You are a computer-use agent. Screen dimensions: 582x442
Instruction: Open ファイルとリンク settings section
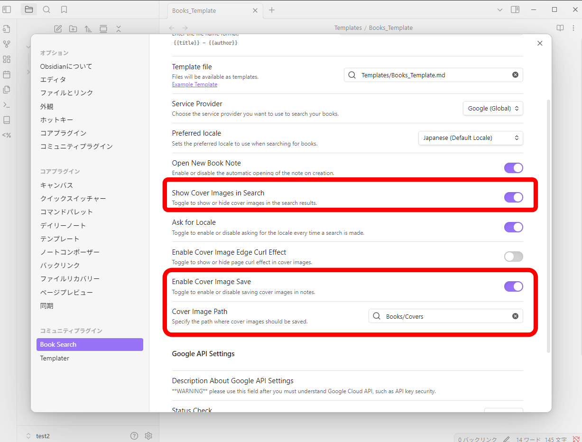click(66, 93)
